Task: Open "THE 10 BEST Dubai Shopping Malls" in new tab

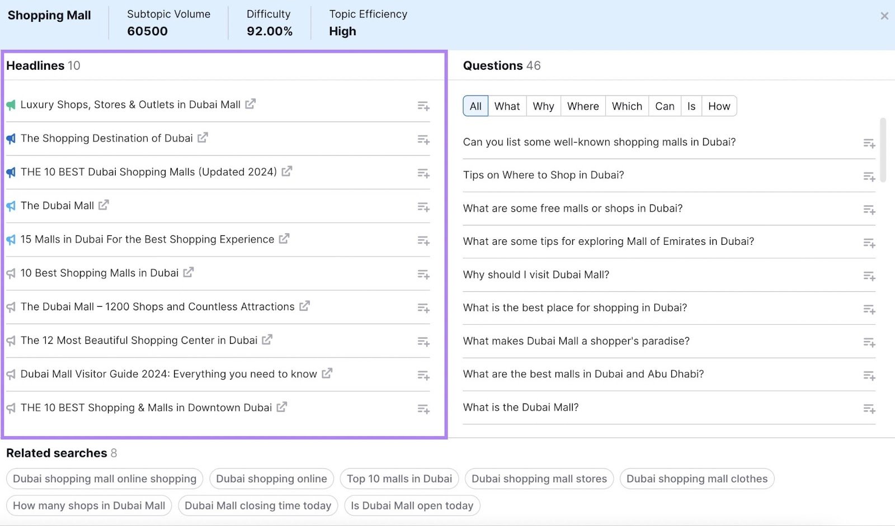Action: pos(286,172)
